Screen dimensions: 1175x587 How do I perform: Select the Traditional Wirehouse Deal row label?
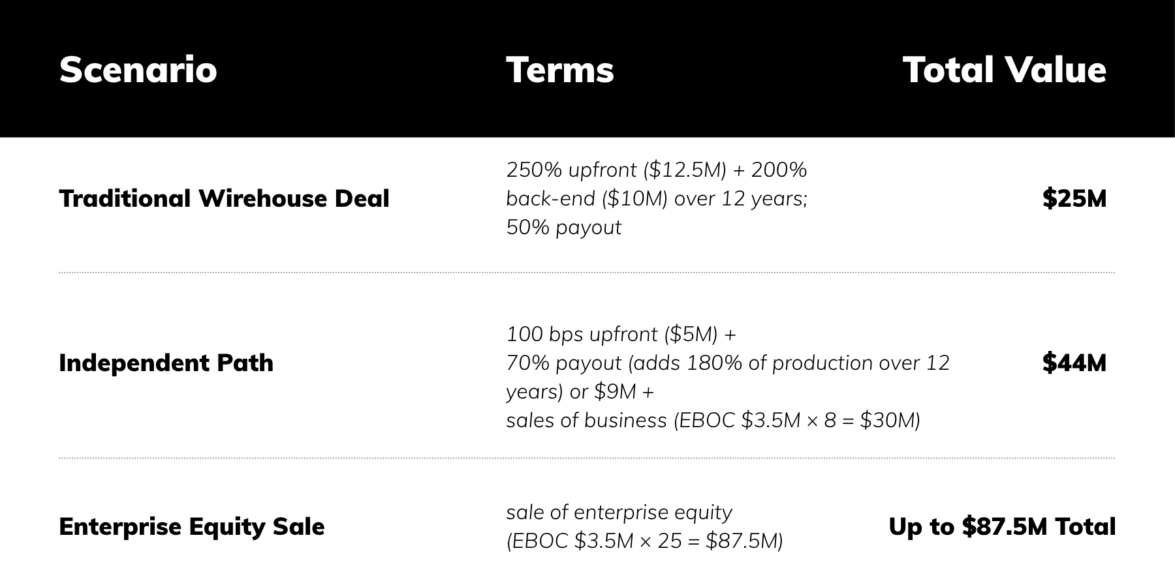[224, 198]
